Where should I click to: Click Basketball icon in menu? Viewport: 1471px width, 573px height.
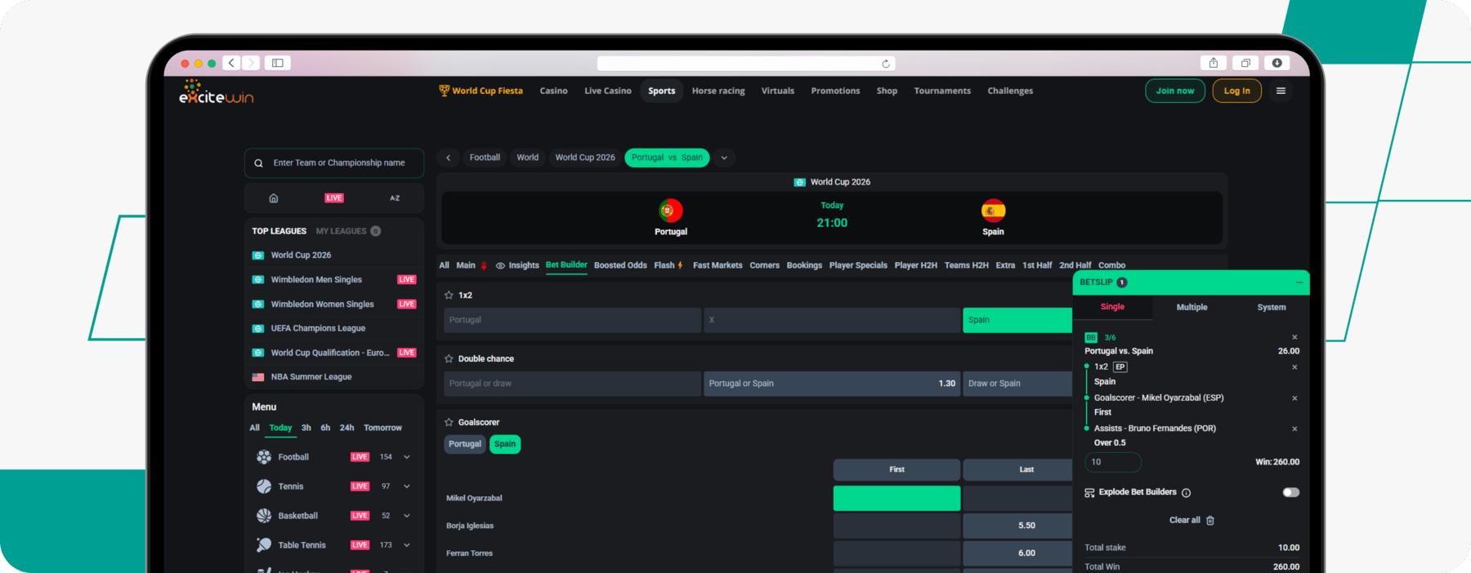(x=264, y=516)
